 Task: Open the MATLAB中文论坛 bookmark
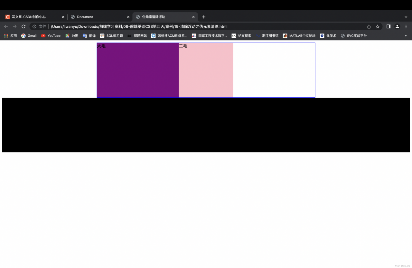(299, 36)
